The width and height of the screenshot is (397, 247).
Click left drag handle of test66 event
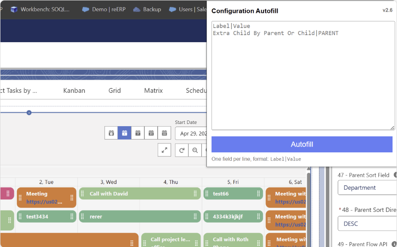click(x=207, y=193)
